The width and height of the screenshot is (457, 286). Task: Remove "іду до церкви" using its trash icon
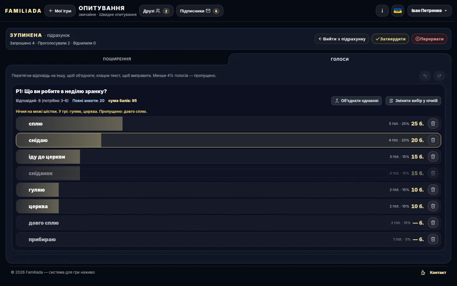(x=433, y=157)
